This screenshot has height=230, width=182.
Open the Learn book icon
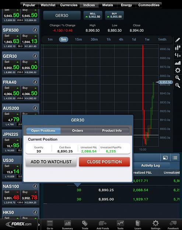[138, 225]
